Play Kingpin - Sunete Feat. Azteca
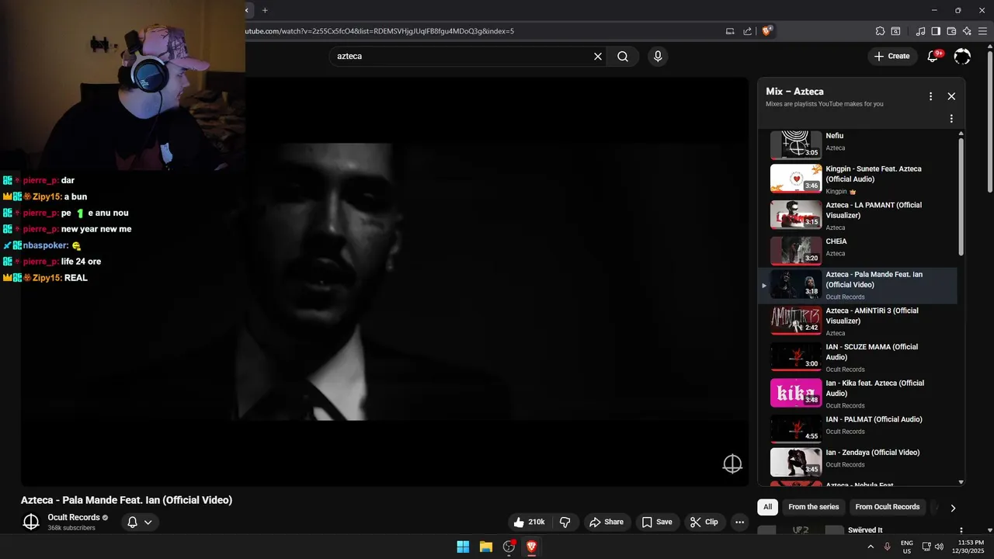Screen dimensions: 994x559 [x=857, y=179]
